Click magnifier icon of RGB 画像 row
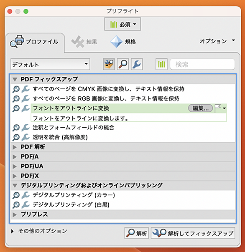Image resolution: width=245 pixels, height=252 pixels. 16,99
